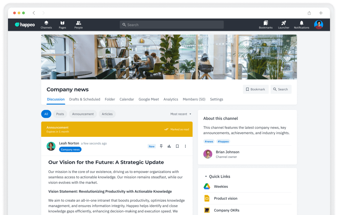Open the Most recent sort dropdown
Image resolution: width=338 pixels, height=215 pixels.
pyautogui.click(x=181, y=114)
